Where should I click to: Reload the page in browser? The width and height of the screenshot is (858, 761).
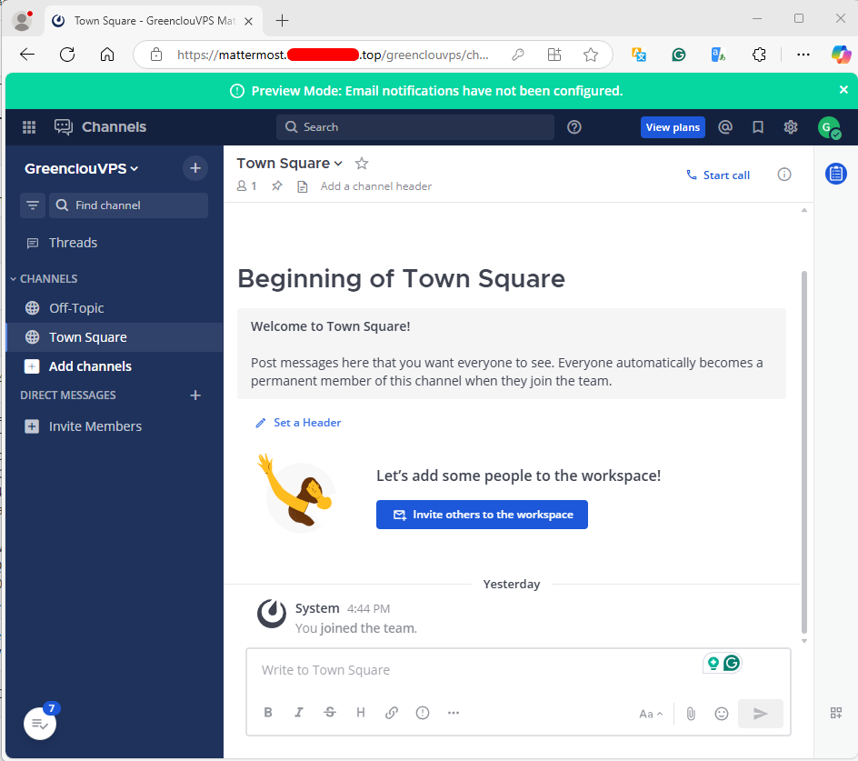pyautogui.click(x=67, y=55)
